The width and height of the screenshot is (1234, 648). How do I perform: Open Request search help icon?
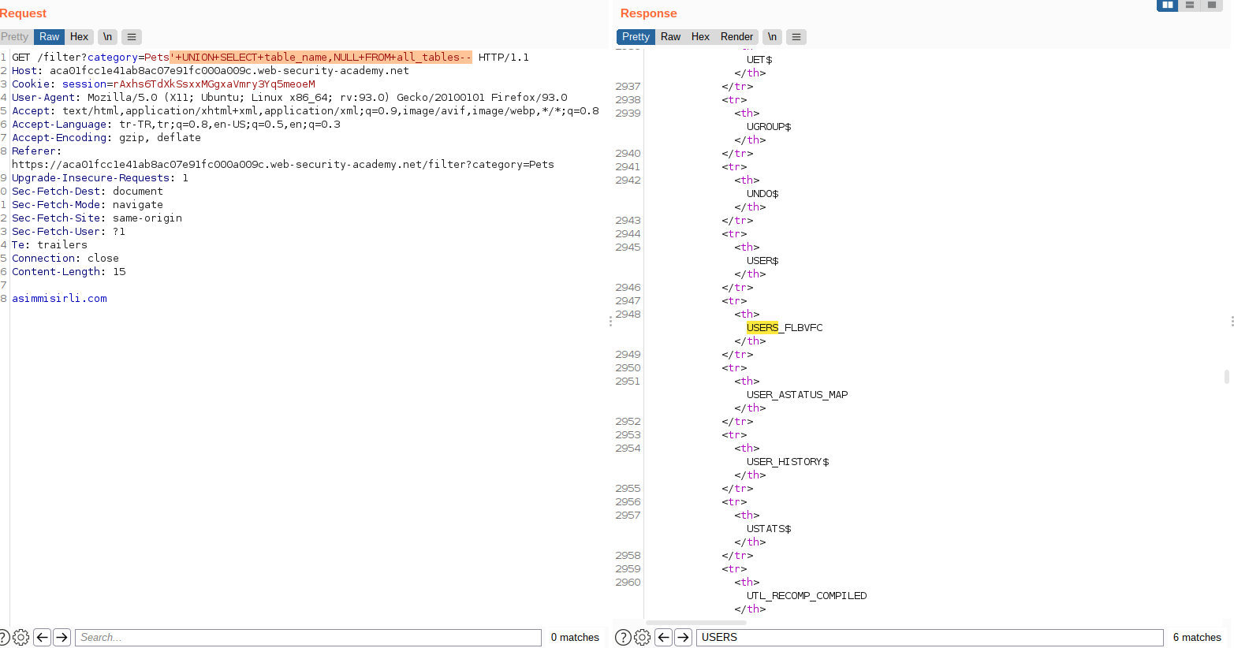[4, 637]
